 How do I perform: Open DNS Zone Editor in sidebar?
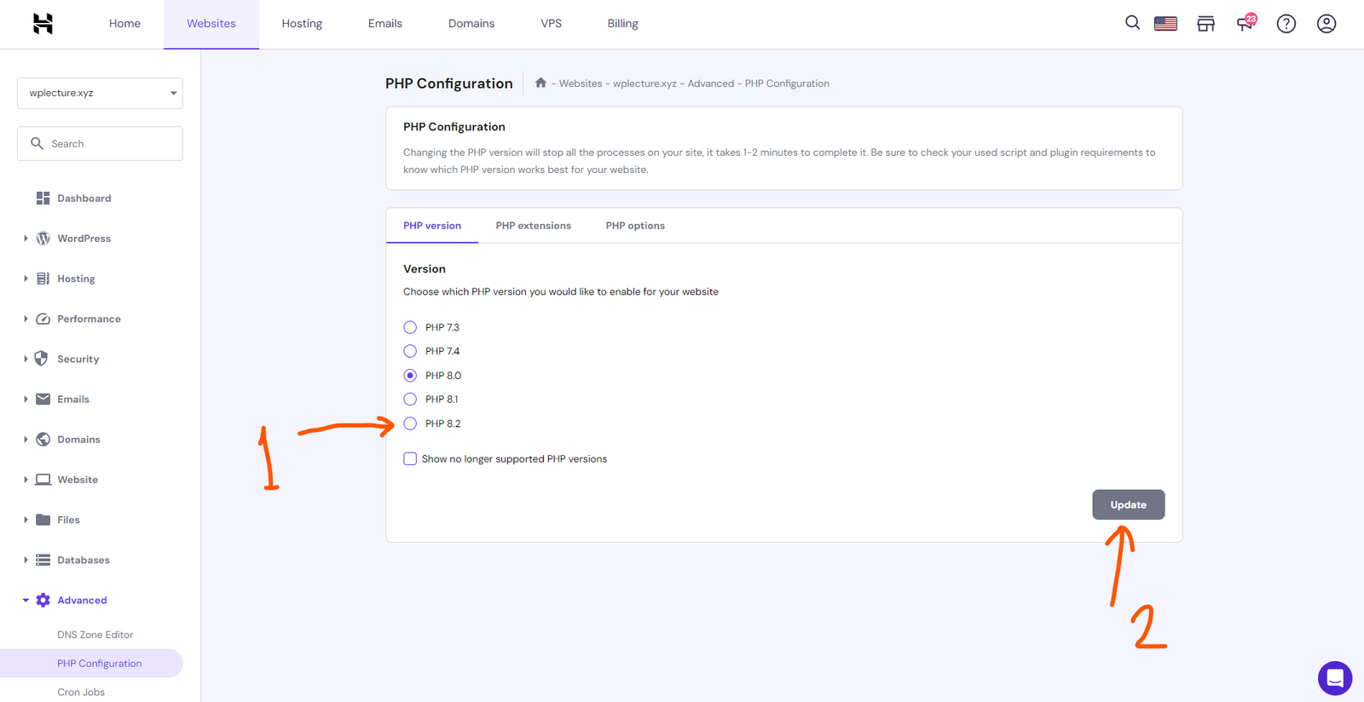tap(95, 635)
